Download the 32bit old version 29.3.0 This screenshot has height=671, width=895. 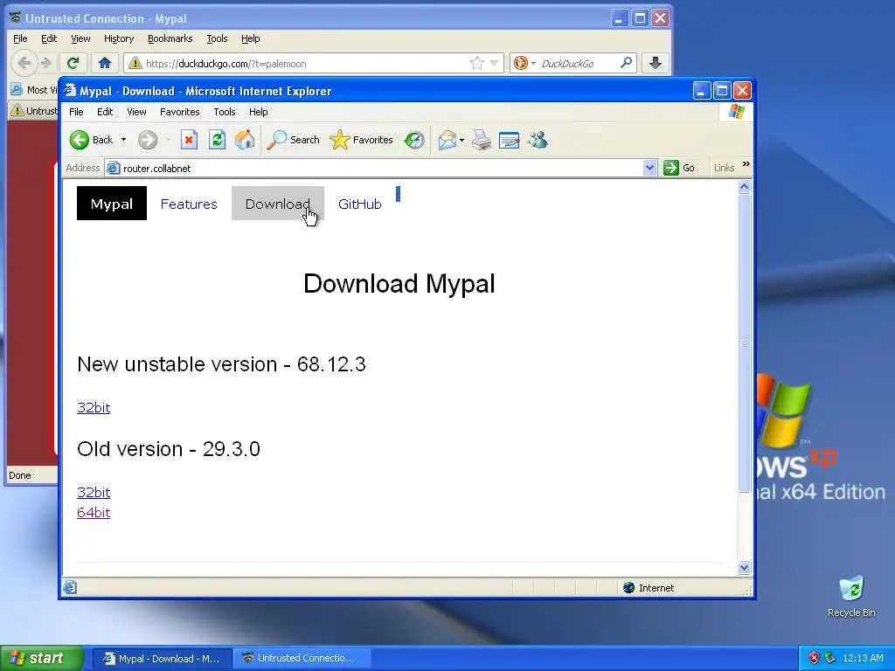pyautogui.click(x=94, y=492)
